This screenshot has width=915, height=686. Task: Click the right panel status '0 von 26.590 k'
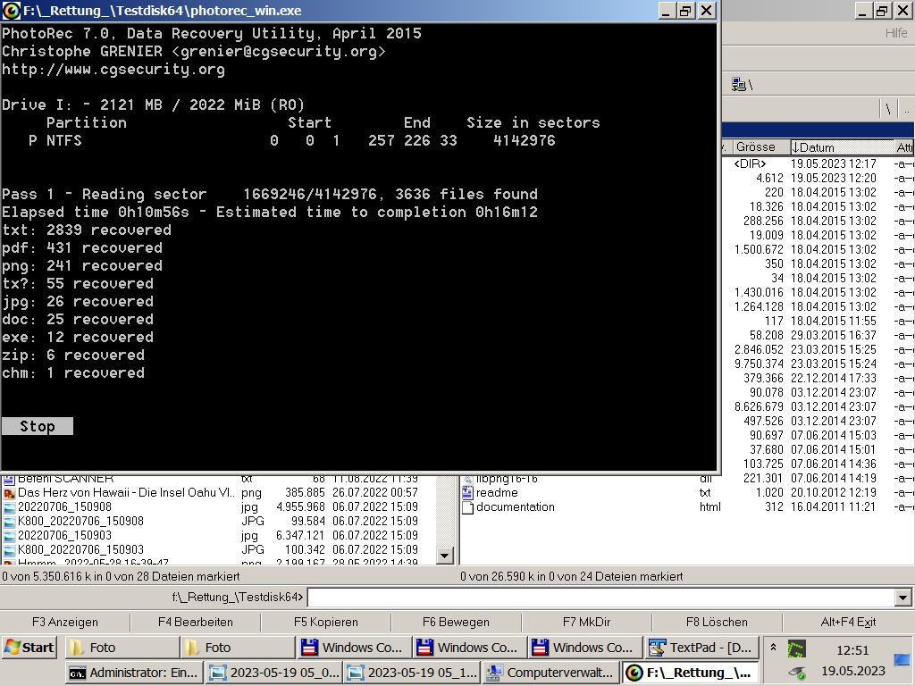tap(571, 576)
